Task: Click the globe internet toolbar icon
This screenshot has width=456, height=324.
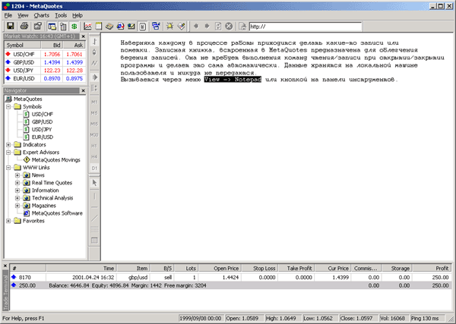Action: [x=120, y=27]
